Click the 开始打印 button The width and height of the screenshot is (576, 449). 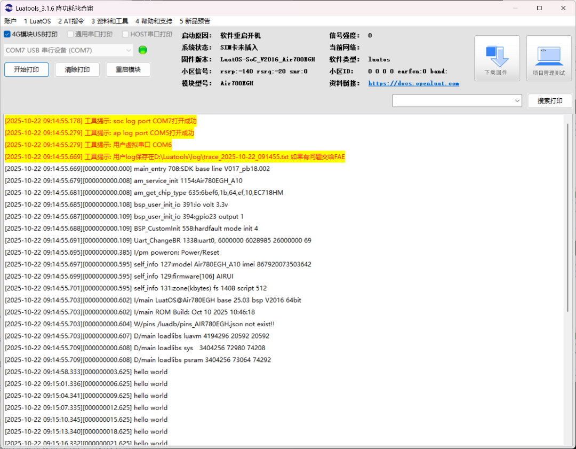click(x=27, y=69)
